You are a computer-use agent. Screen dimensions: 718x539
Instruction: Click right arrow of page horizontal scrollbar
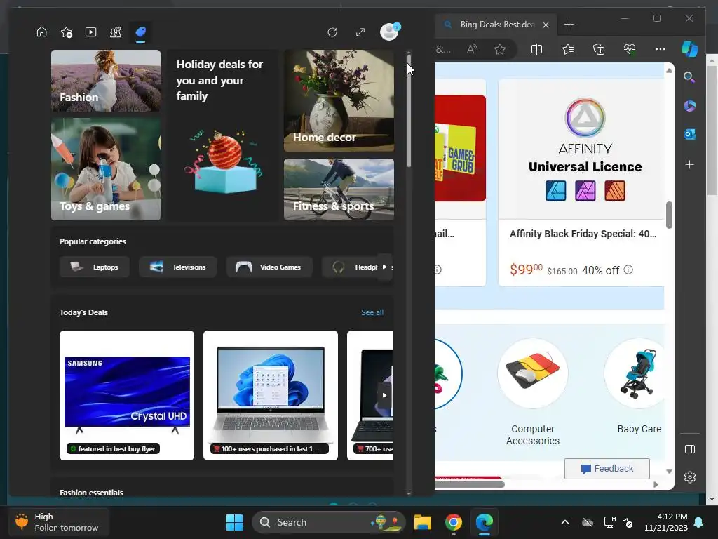[x=656, y=484]
